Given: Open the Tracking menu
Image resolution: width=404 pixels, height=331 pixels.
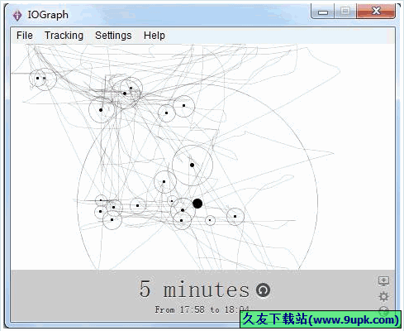Looking at the screenshot, I should 64,36.
